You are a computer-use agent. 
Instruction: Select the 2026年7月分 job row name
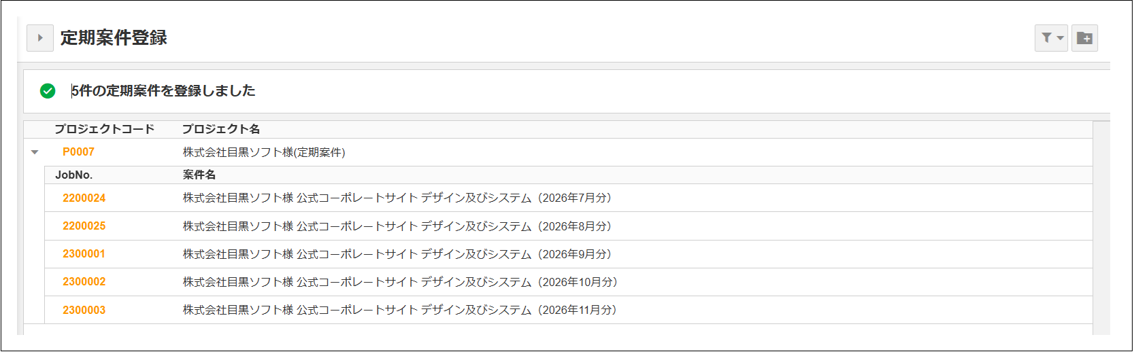pyautogui.click(x=397, y=198)
